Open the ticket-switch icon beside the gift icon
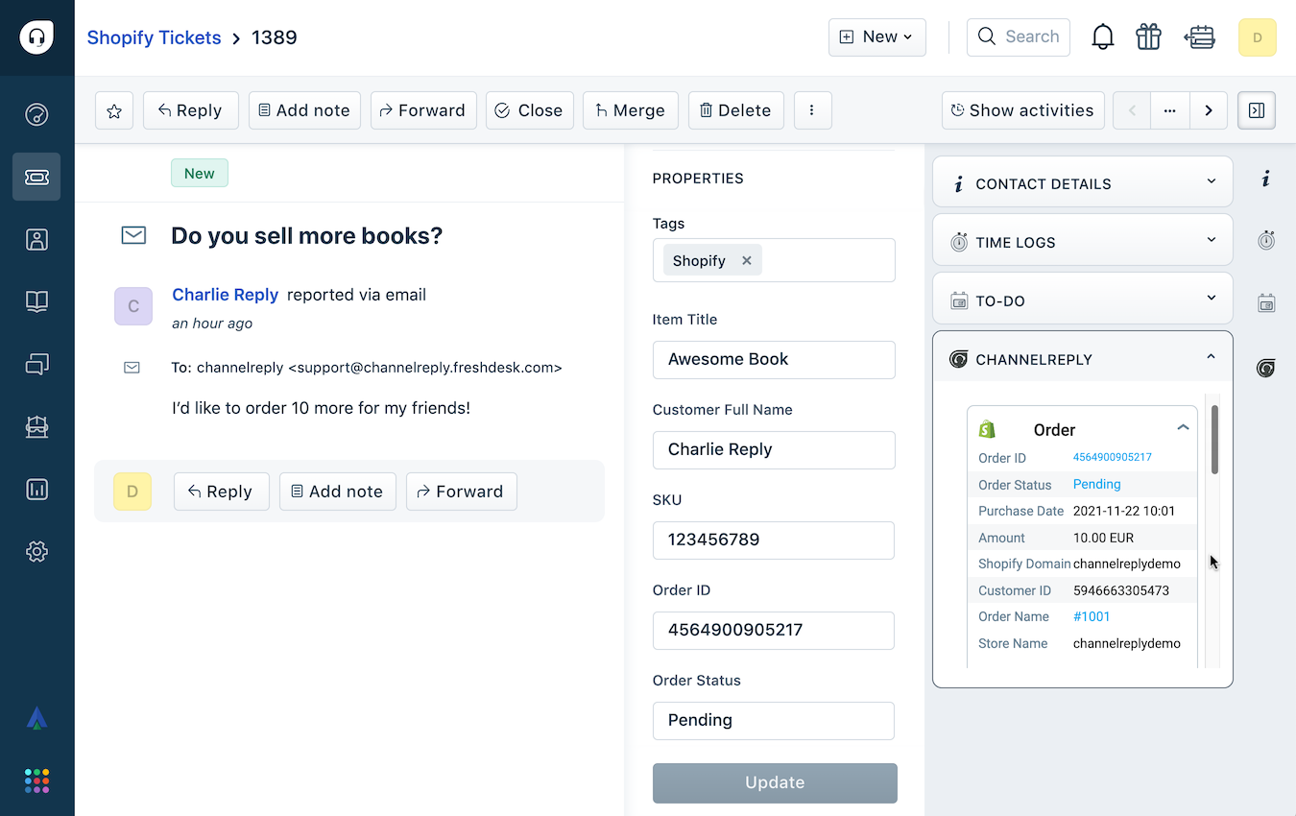Image resolution: width=1296 pixels, height=816 pixels. [1200, 37]
